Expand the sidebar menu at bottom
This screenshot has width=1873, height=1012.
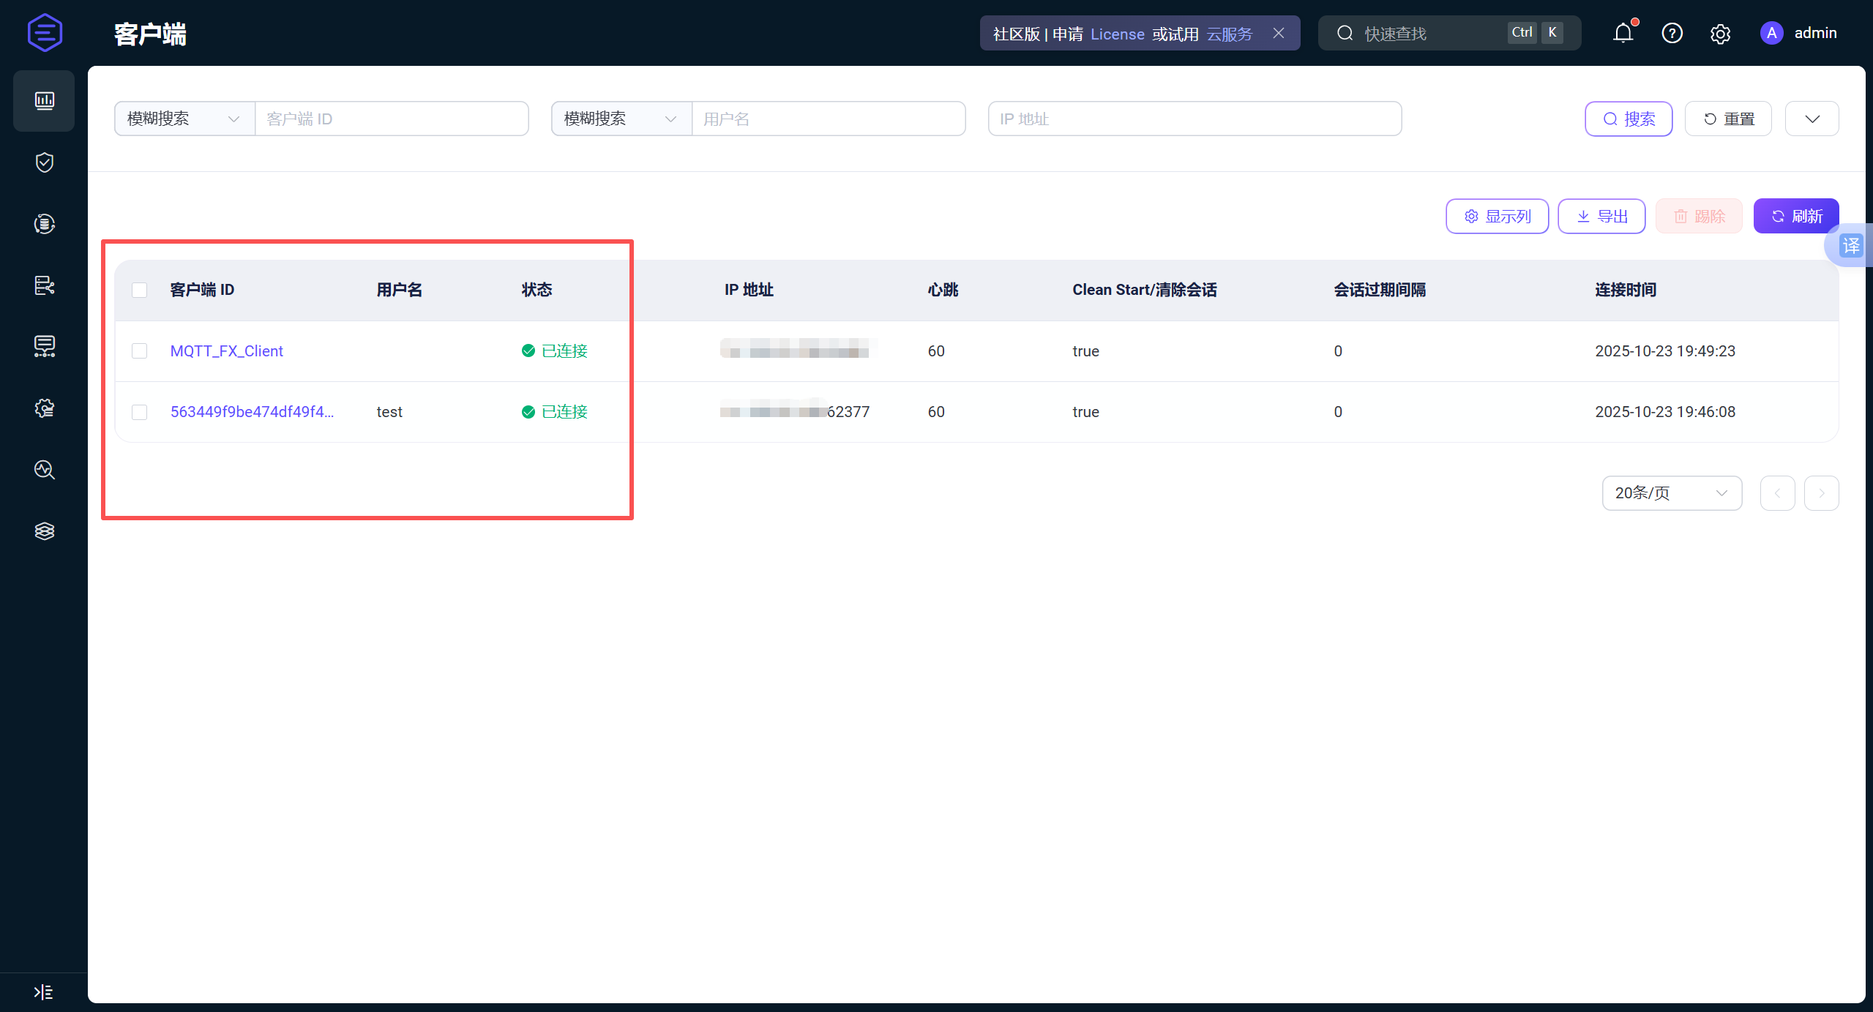(x=43, y=992)
